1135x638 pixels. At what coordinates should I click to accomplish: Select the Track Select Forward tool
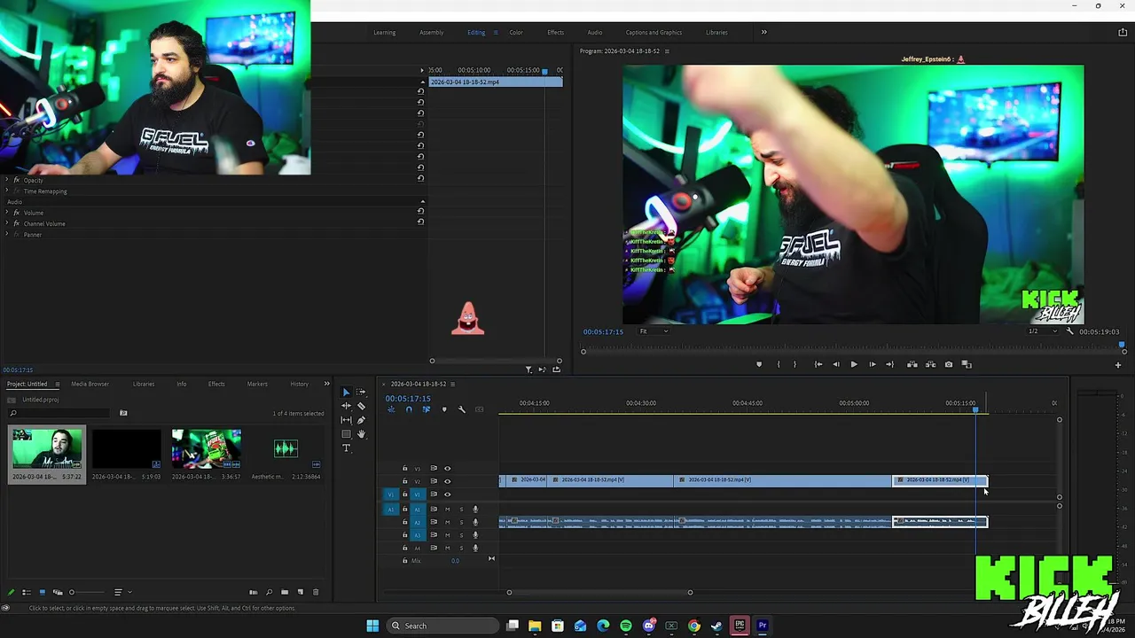point(361,392)
